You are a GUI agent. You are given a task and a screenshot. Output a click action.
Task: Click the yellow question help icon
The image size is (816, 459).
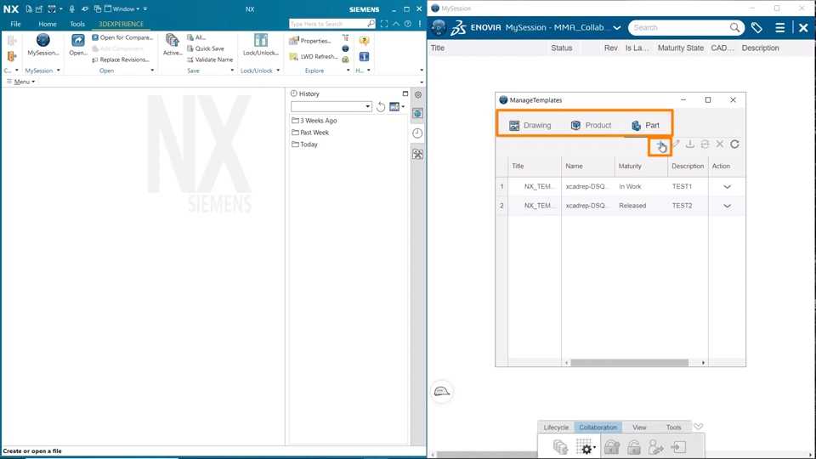point(364,41)
